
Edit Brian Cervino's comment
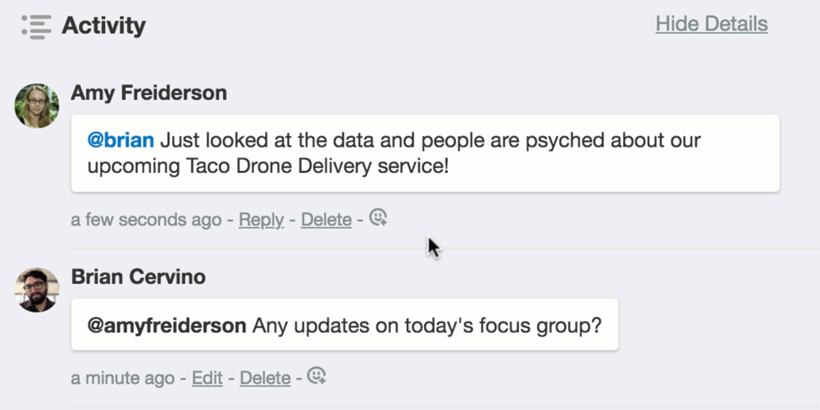click(207, 377)
